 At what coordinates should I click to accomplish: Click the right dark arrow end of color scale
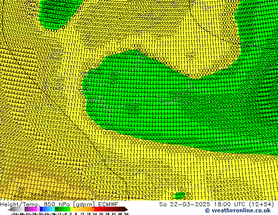(x=126, y=209)
